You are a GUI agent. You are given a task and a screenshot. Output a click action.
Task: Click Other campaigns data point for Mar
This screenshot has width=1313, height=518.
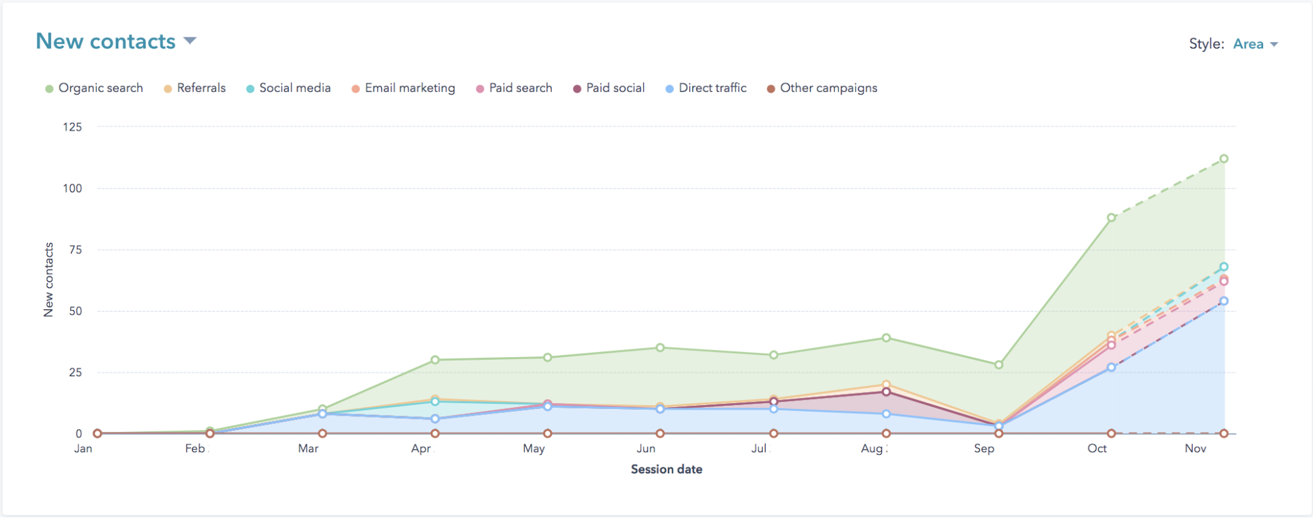pos(323,433)
